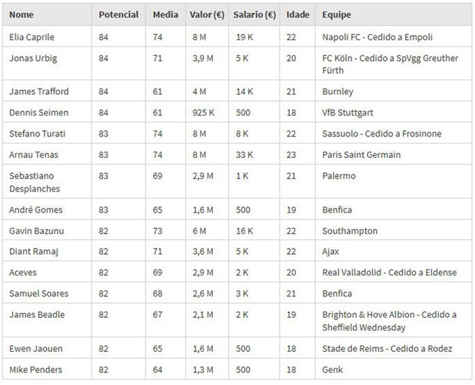The width and height of the screenshot is (475, 385).
Task: Sort by the Idade column header
Action: (298, 15)
